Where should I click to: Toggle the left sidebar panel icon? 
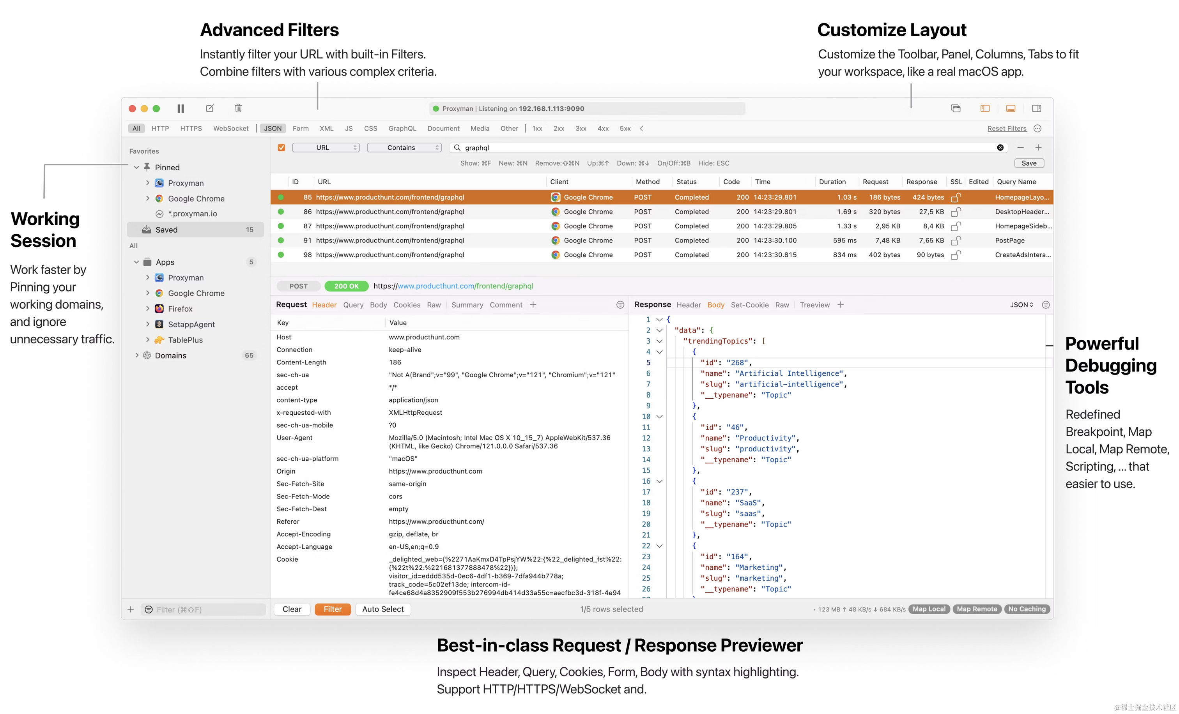(x=985, y=109)
